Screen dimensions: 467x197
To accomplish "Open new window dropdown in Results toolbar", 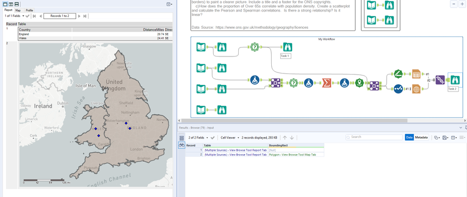I will tap(454, 137).
